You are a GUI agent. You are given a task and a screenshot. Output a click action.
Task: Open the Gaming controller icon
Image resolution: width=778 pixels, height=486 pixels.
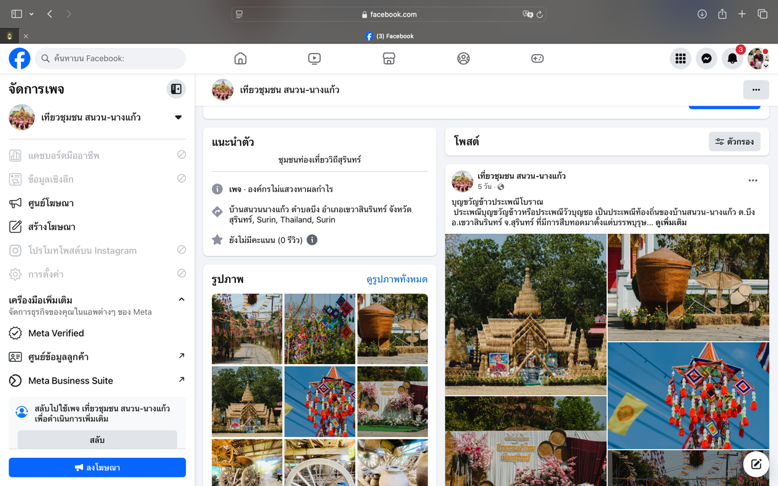(537, 58)
